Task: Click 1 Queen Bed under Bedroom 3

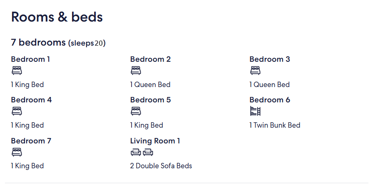Action: [269, 85]
